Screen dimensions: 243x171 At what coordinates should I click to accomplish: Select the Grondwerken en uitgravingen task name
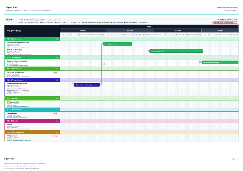tap(17, 84)
